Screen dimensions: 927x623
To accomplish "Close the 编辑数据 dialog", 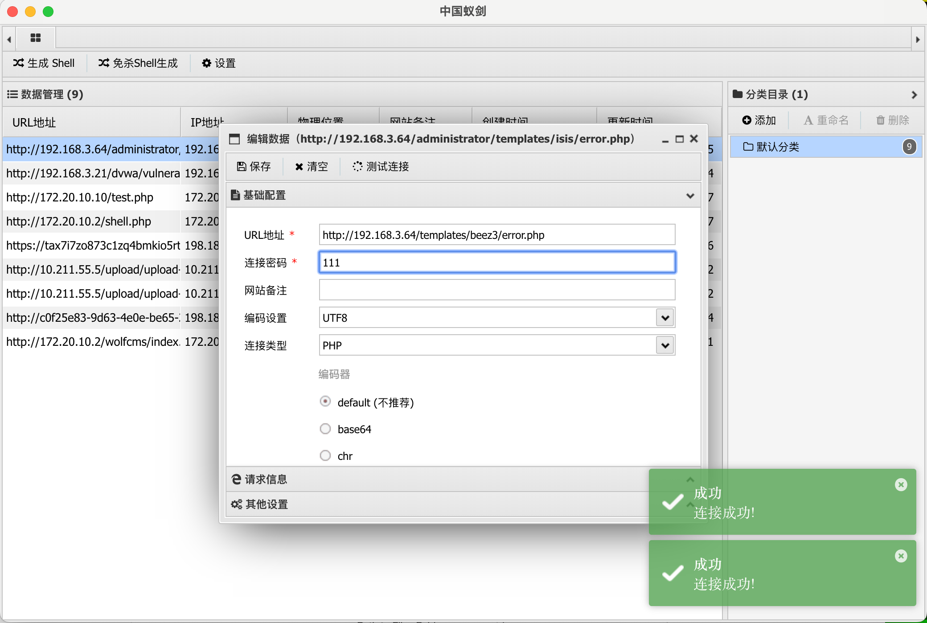I will 694,139.
